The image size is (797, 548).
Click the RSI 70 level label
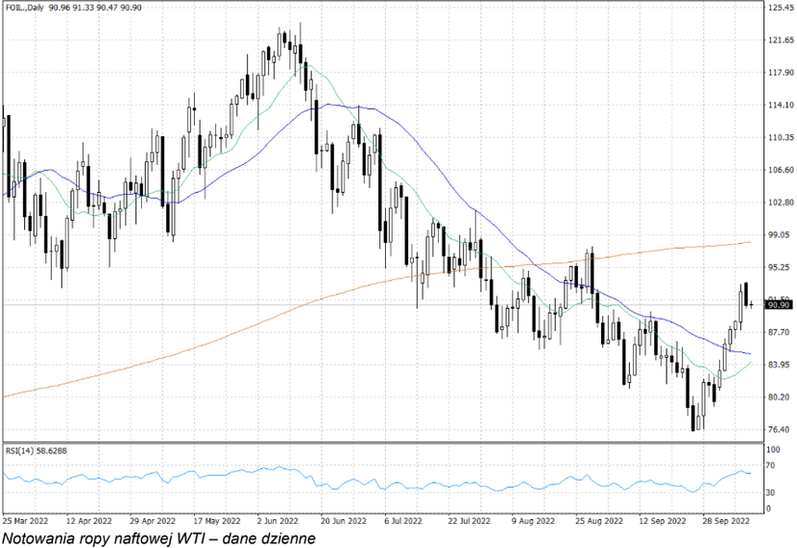[772, 465]
